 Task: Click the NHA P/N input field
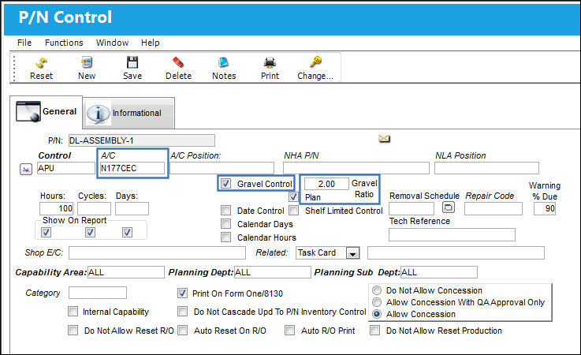tap(356, 168)
